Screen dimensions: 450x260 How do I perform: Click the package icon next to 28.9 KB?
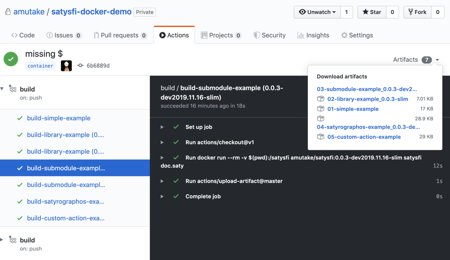321,118
